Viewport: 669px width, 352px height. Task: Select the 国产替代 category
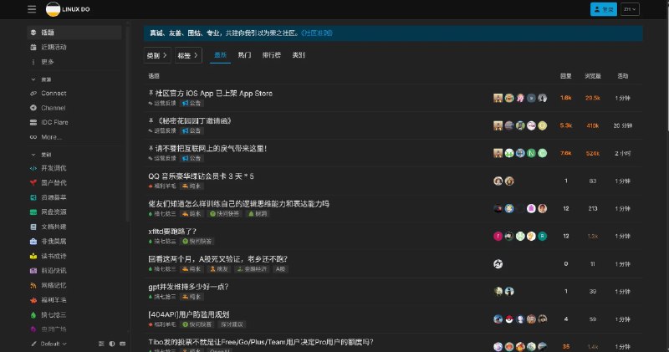pos(74,182)
